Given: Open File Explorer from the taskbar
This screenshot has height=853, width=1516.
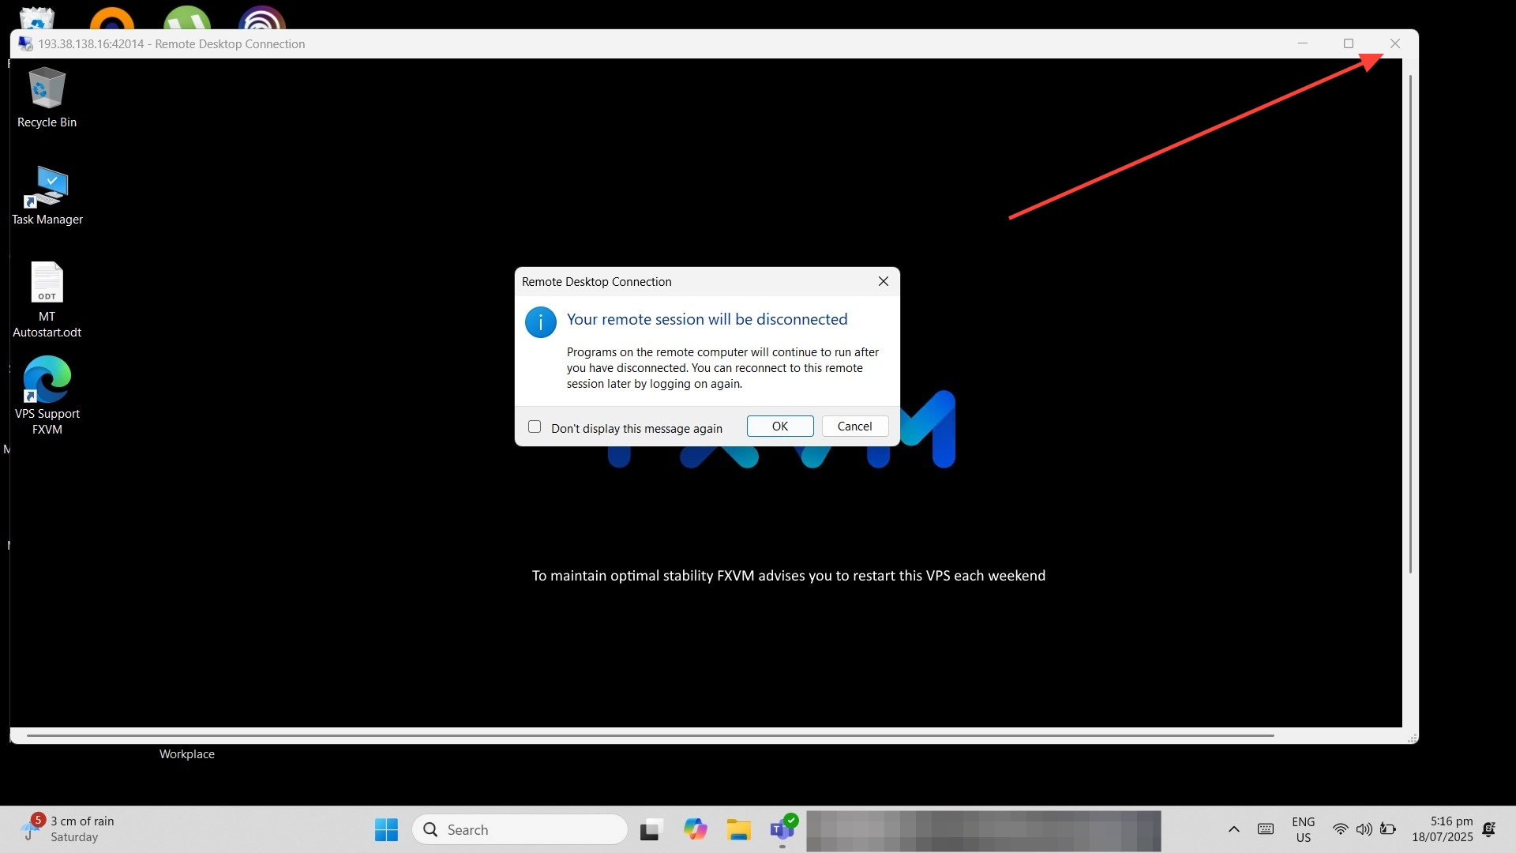Looking at the screenshot, I should pyautogui.click(x=739, y=829).
